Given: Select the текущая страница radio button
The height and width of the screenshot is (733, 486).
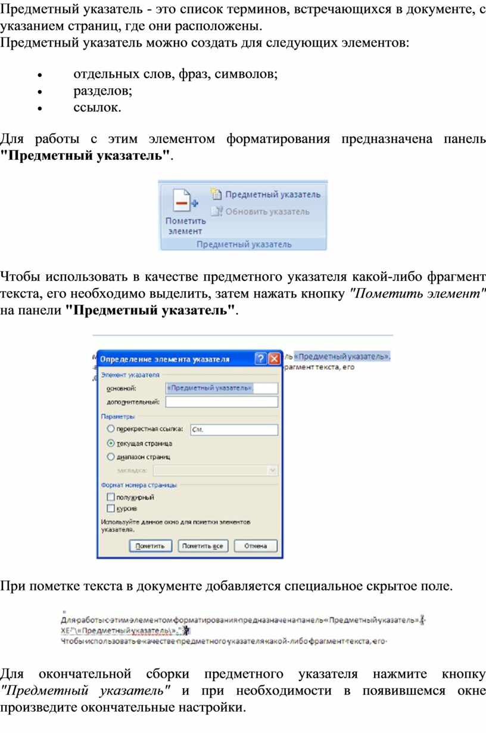Looking at the screenshot, I should pyautogui.click(x=110, y=444).
